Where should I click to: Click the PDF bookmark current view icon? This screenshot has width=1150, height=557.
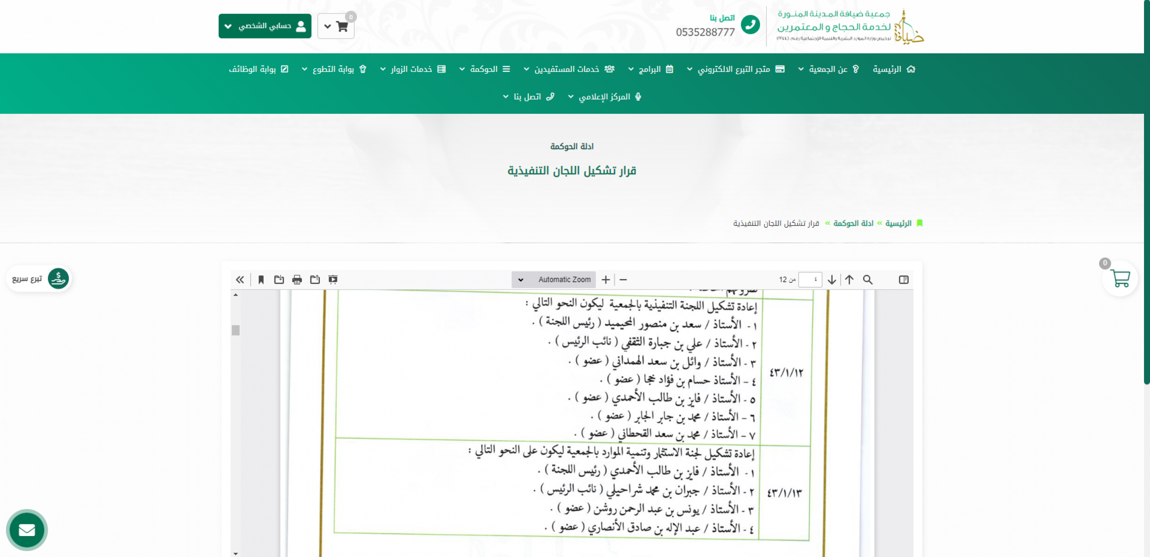(x=261, y=279)
